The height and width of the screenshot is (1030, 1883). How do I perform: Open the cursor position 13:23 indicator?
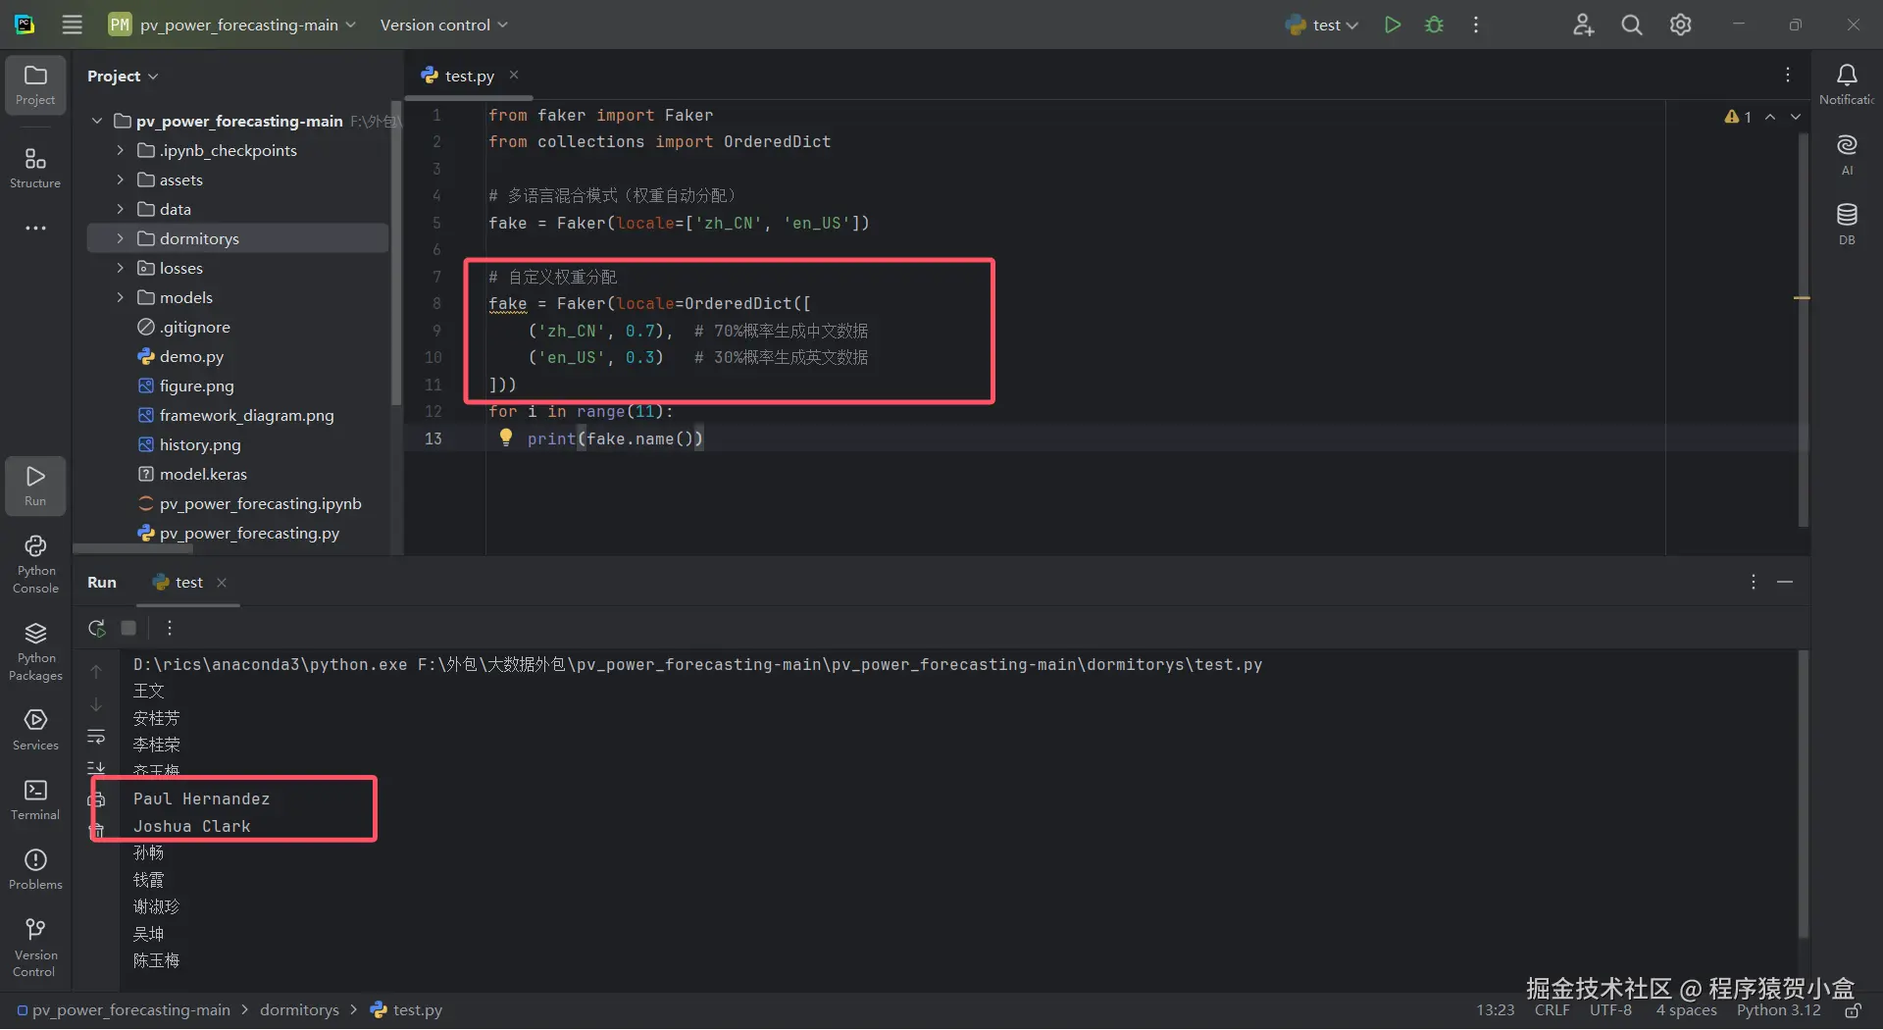click(1495, 1010)
